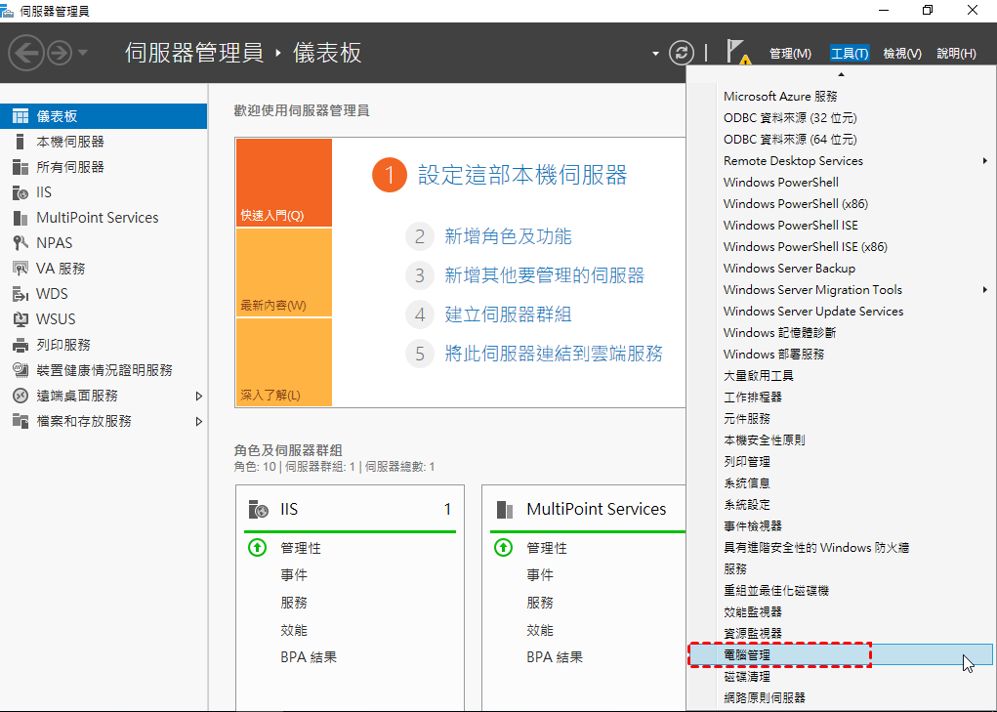Click 將此伺服器連結到雲端服務 link
This screenshot has height=712, width=997.
coord(554,353)
